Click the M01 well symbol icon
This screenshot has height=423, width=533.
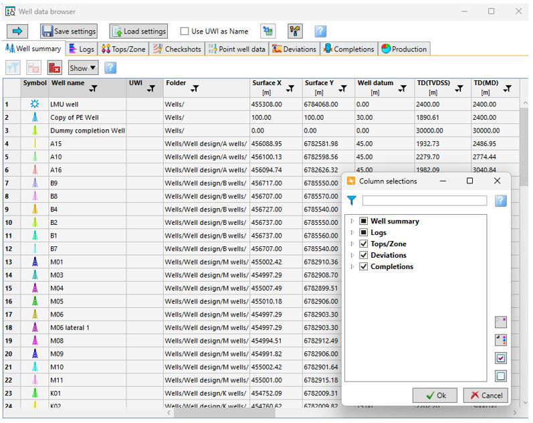35,262
